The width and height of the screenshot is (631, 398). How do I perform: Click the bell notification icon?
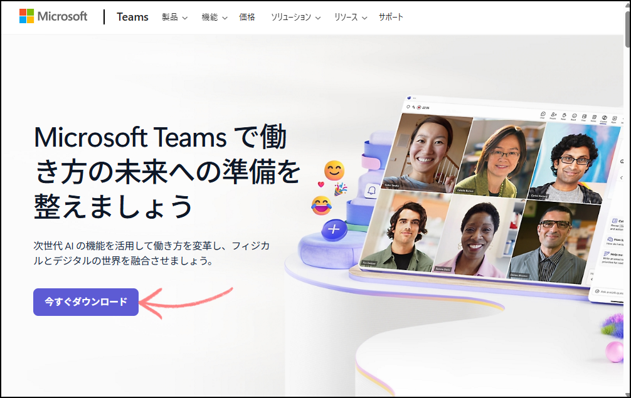371,191
